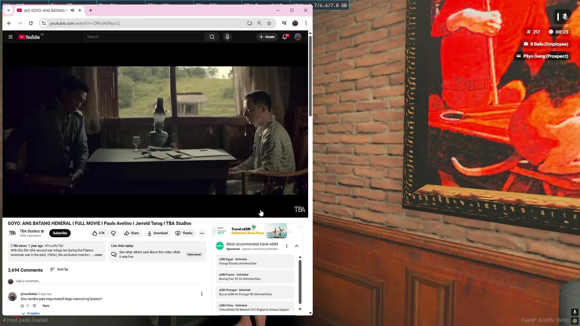Click muted microphone icon in game overlay
The image size is (580, 326).
point(565,17)
